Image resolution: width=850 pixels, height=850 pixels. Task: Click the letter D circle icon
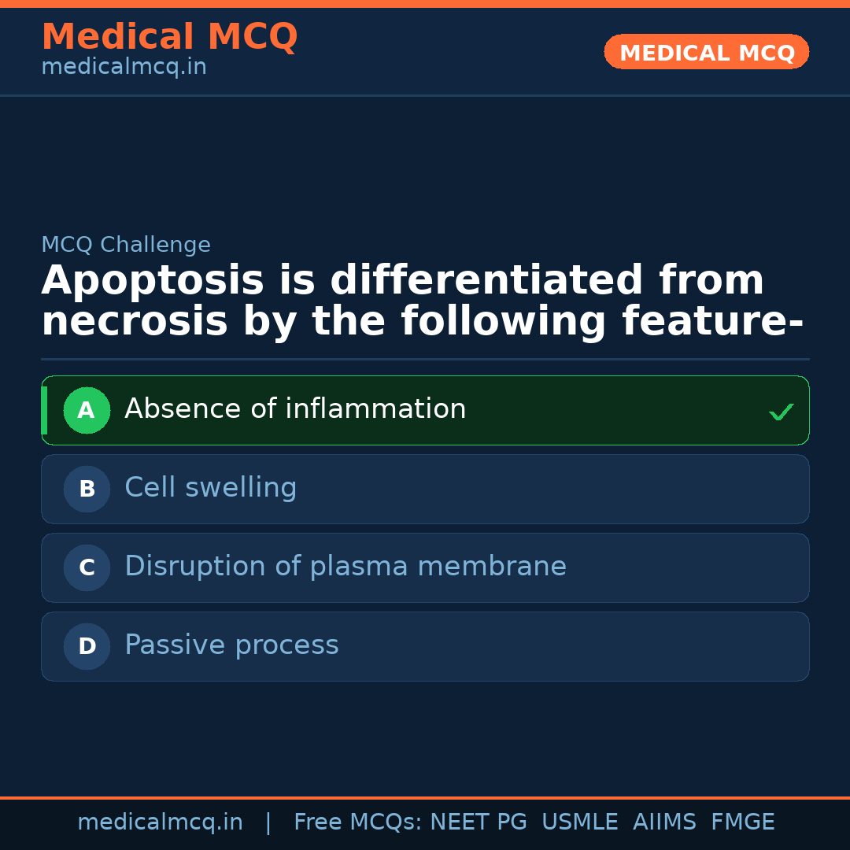[x=87, y=646]
